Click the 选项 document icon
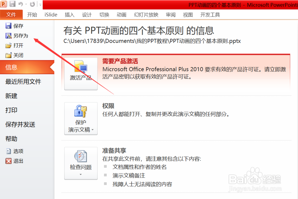Image resolution: width=298 pixels, height=199 pixels. coord(9,151)
